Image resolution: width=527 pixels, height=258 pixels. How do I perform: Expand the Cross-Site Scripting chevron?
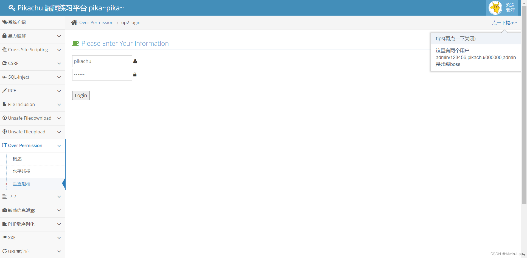click(x=59, y=50)
